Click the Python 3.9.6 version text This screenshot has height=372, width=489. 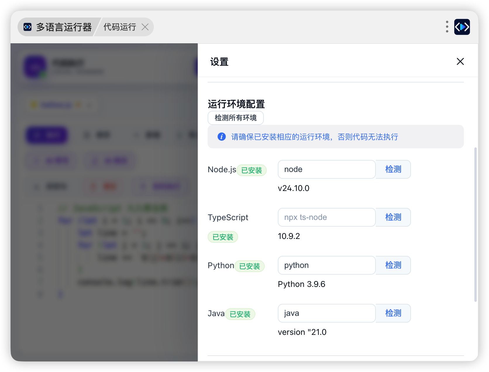tap(302, 284)
